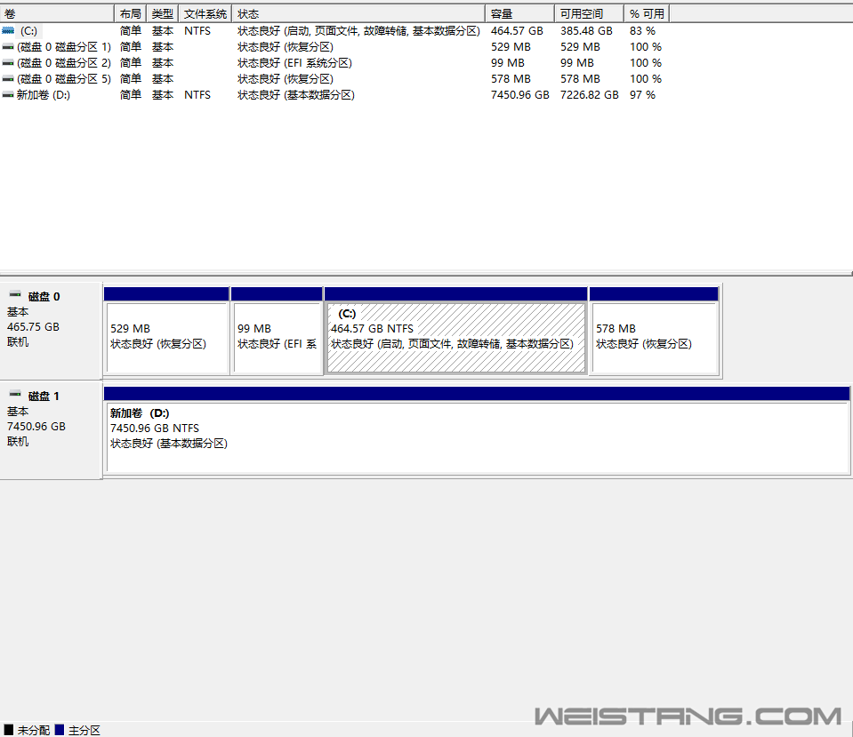Click the 状态 column header
Image resolution: width=853 pixels, height=737 pixels.
pyautogui.click(x=358, y=13)
